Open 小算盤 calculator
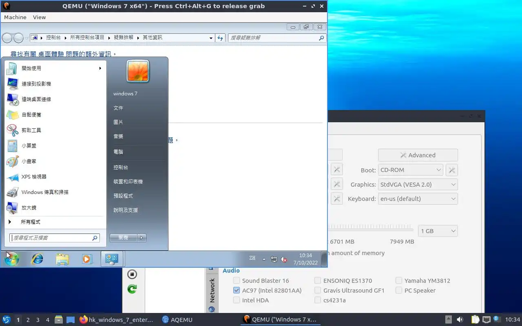 (x=55, y=146)
